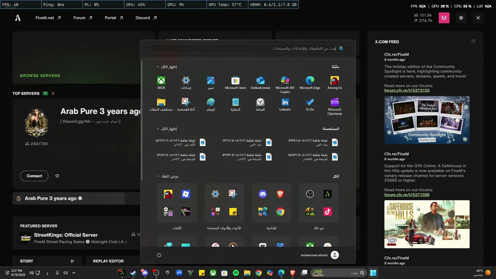The width and height of the screenshot is (496, 279).
Task: Launch the Clock (الساعة) app
Action: pyautogui.click(x=260, y=105)
